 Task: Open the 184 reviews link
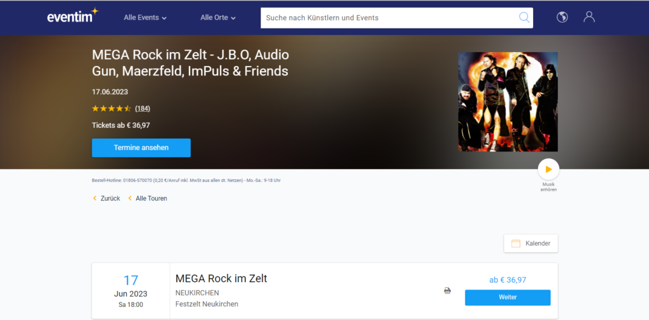click(x=143, y=108)
